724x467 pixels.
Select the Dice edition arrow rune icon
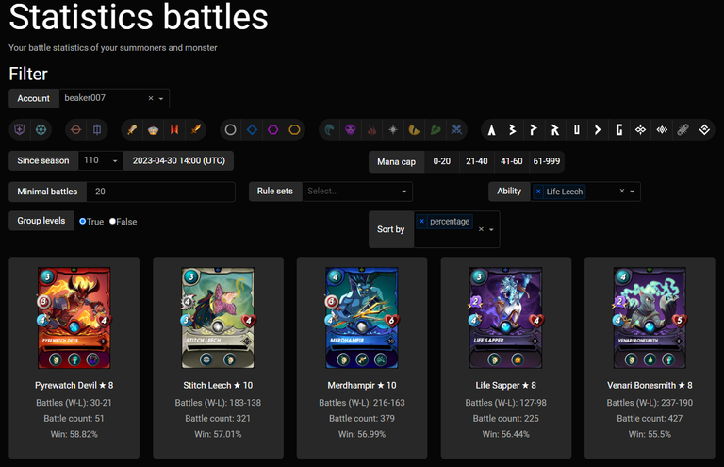[598, 130]
